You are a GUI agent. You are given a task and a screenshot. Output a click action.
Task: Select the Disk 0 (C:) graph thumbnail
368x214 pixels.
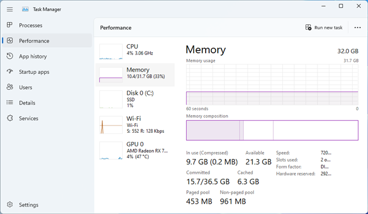[111, 99]
